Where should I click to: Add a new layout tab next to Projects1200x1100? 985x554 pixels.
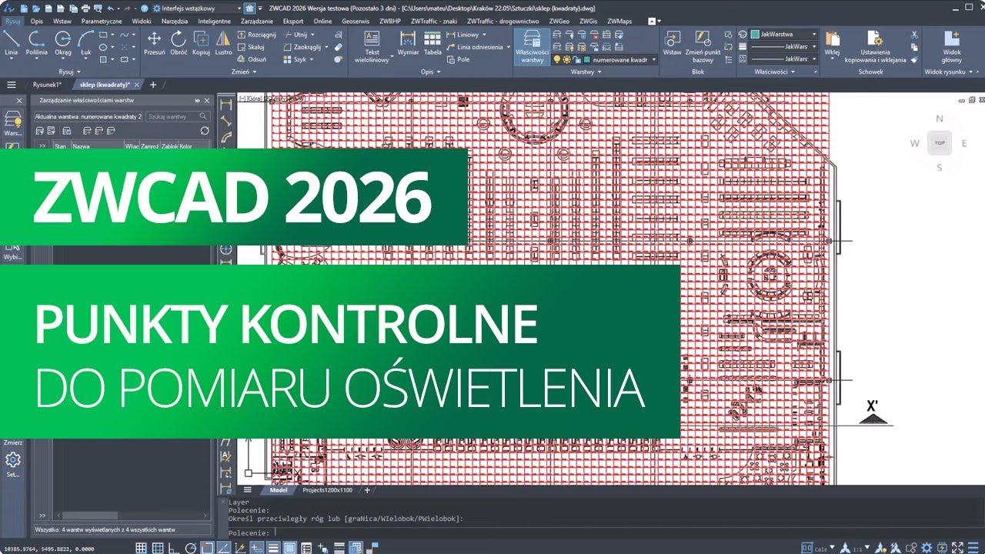tap(367, 490)
